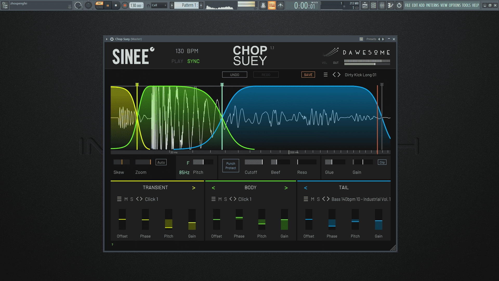Viewport: 499px width, 281px height.
Task: Open the ADD menu
Action: [x=422, y=5]
